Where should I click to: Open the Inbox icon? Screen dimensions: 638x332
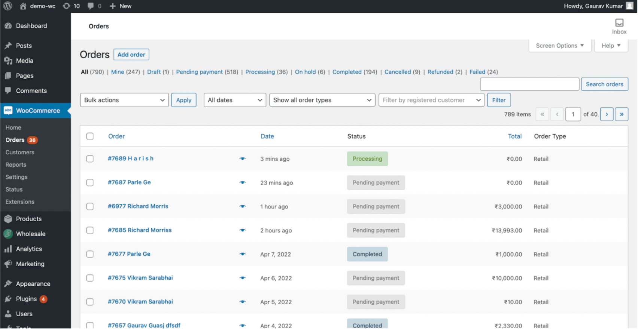point(619,23)
